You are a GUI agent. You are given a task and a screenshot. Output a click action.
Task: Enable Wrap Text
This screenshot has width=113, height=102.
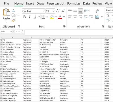pos(97,11)
